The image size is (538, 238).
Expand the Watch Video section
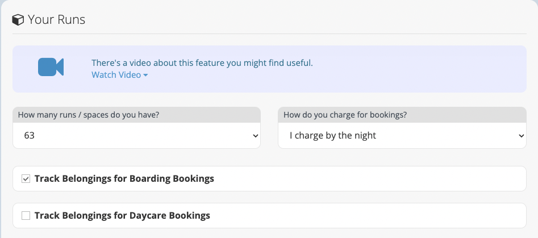pos(120,75)
